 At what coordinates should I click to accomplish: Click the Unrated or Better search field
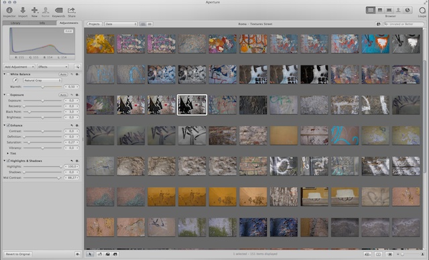point(404,24)
